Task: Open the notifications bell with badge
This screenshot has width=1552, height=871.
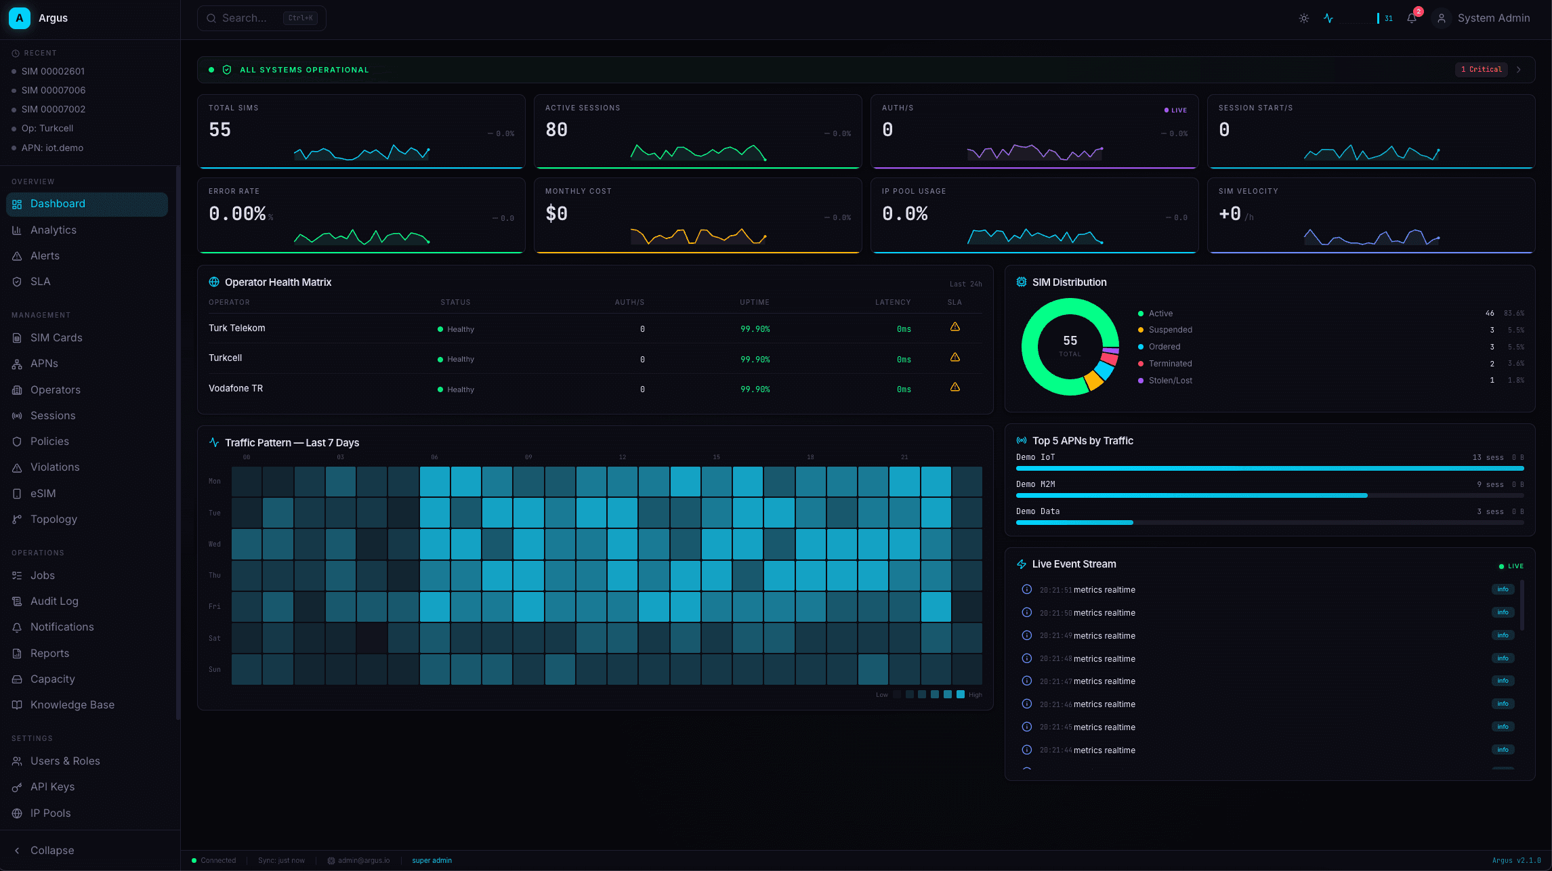Action: click(1412, 18)
